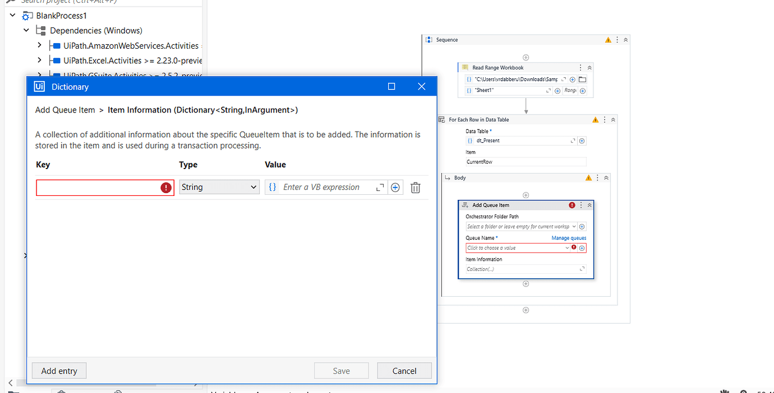This screenshot has width=774, height=393.
Task: Cancel the Dictionary dialog
Action: (404, 371)
